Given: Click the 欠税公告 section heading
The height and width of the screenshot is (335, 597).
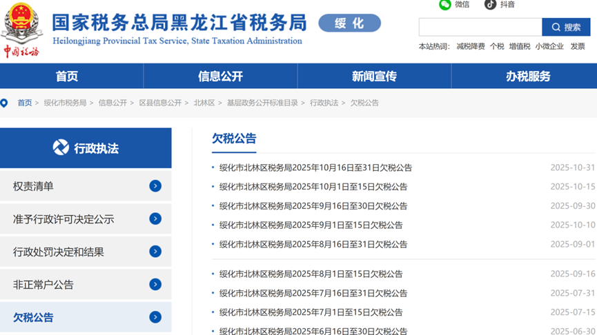Looking at the screenshot, I should [x=234, y=139].
